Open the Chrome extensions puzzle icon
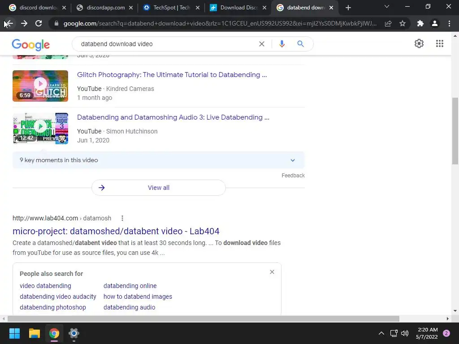Image resolution: width=459 pixels, height=344 pixels. pyautogui.click(x=420, y=23)
